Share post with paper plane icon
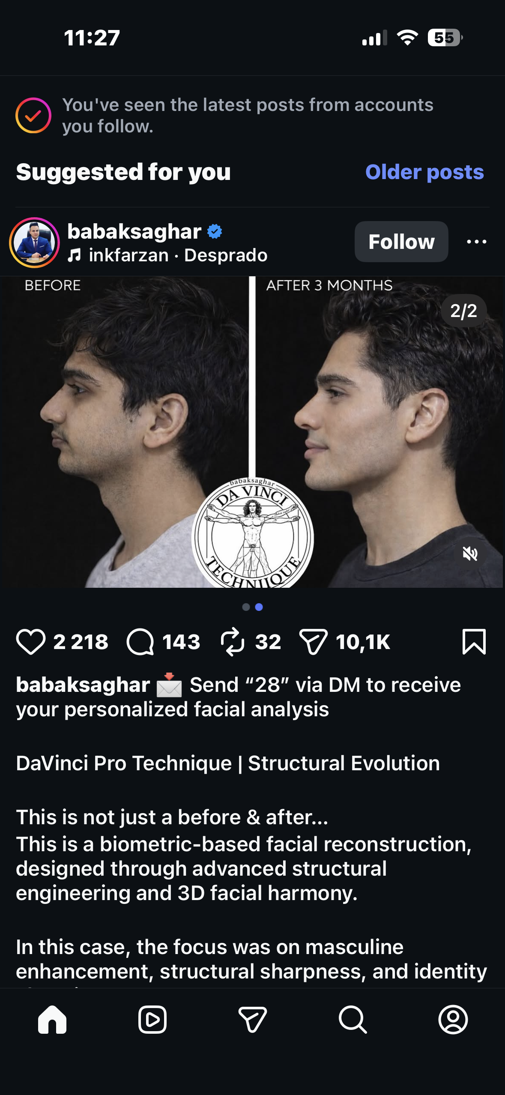The image size is (505, 1095). click(x=313, y=642)
